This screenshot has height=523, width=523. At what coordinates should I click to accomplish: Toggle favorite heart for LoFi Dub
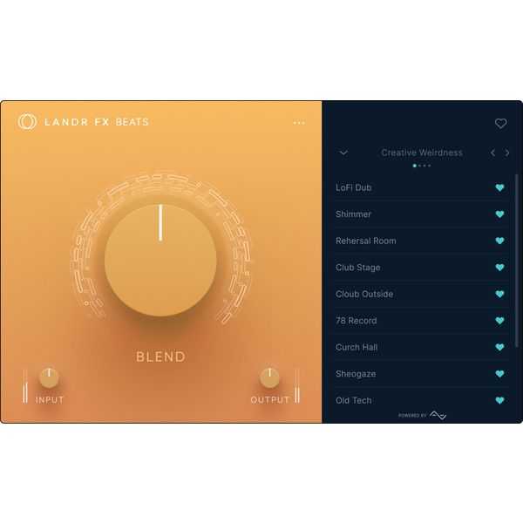coord(499,187)
